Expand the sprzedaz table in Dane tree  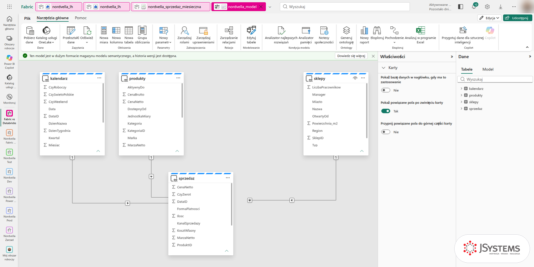click(462, 109)
